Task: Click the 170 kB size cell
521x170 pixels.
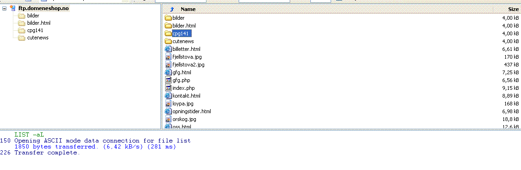Action: pyautogui.click(x=511, y=57)
